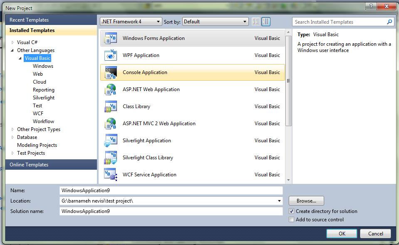Screen dimensions: 399x245
Task: Select the Silverlight category in tree
Action: click(x=44, y=98)
